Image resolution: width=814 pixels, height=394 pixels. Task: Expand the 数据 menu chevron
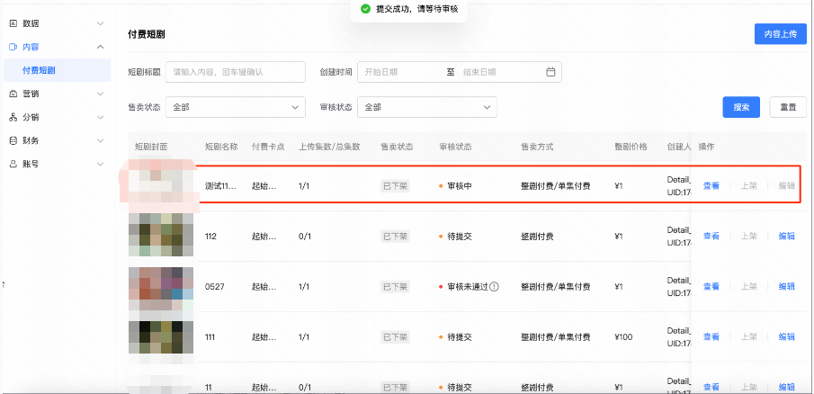(x=101, y=23)
